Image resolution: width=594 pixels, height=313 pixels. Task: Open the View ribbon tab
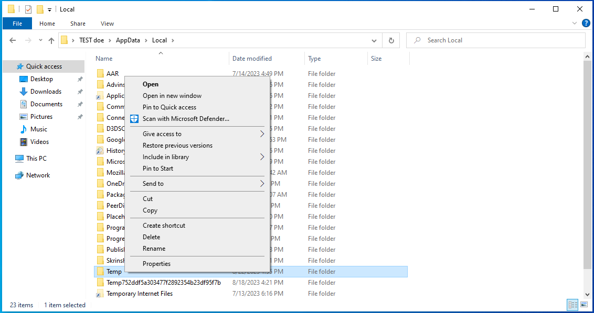click(x=107, y=24)
